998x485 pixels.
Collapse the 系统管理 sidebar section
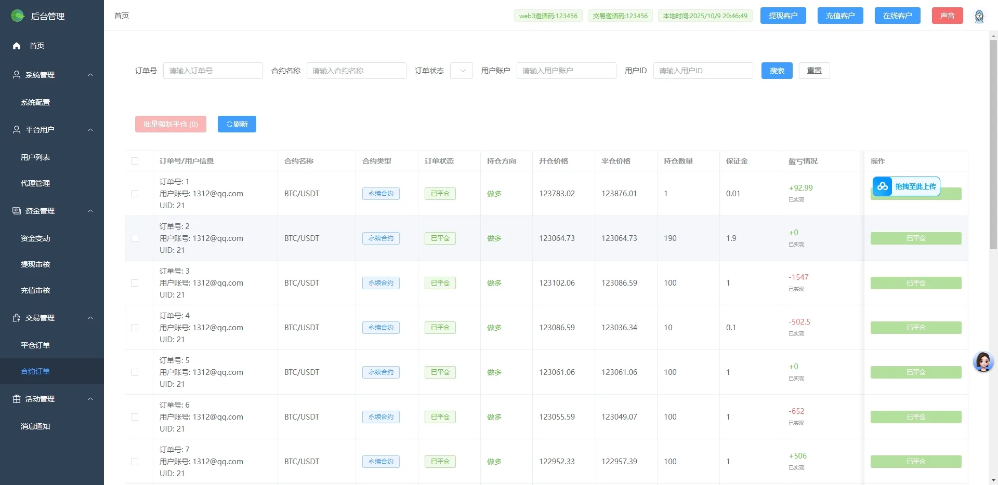tap(90, 74)
